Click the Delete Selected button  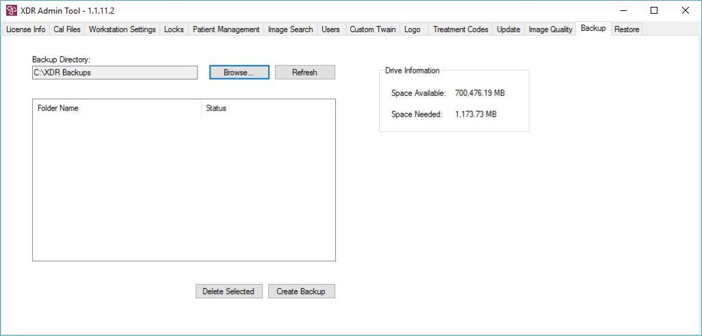point(228,291)
